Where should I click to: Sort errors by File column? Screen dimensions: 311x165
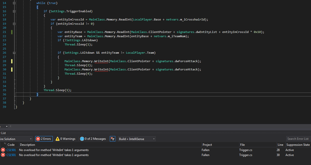coord(258,145)
